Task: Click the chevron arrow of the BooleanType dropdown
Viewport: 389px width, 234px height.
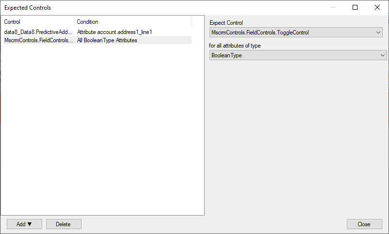Action: click(x=382, y=55)
